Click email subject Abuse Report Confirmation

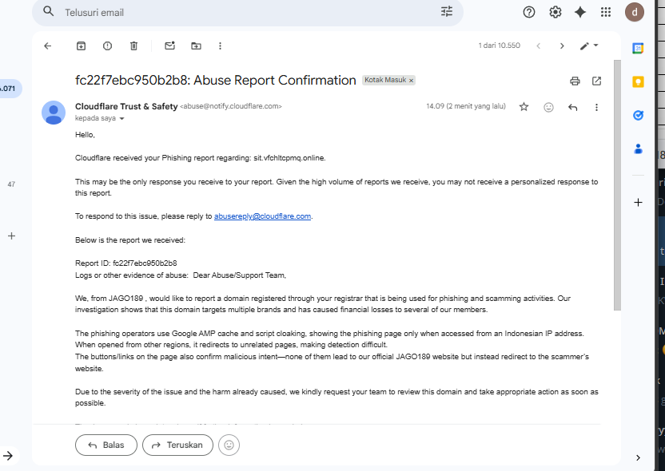(216, 80)
